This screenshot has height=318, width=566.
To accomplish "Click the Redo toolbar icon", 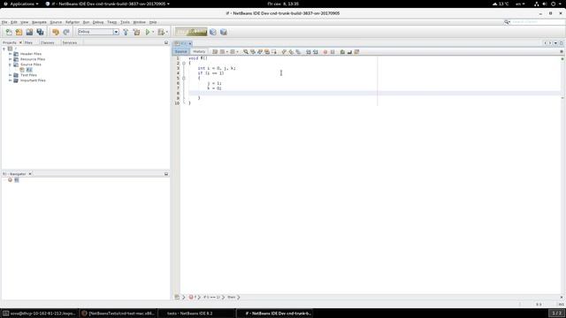I will pyautogui.click(x=66, y=32).
